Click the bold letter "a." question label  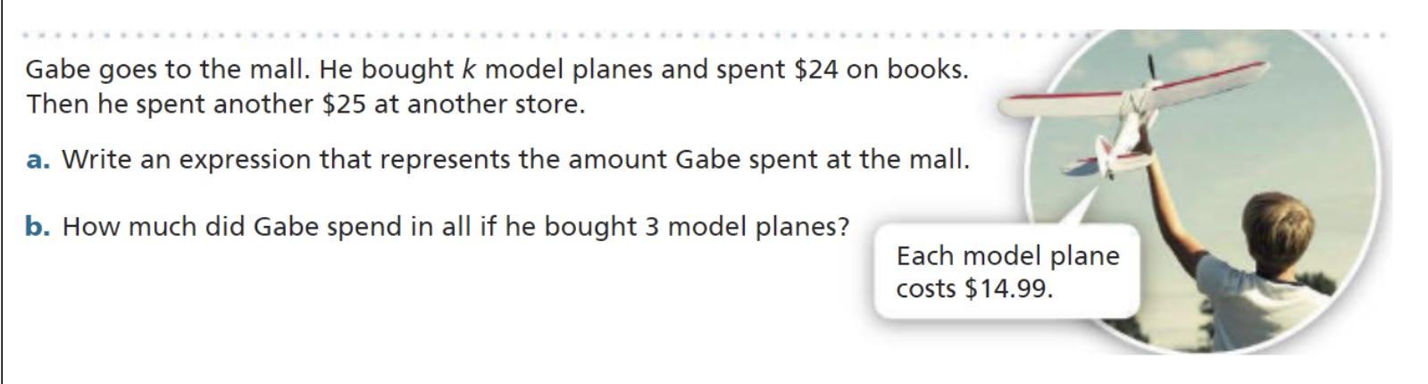pos(38,160)
